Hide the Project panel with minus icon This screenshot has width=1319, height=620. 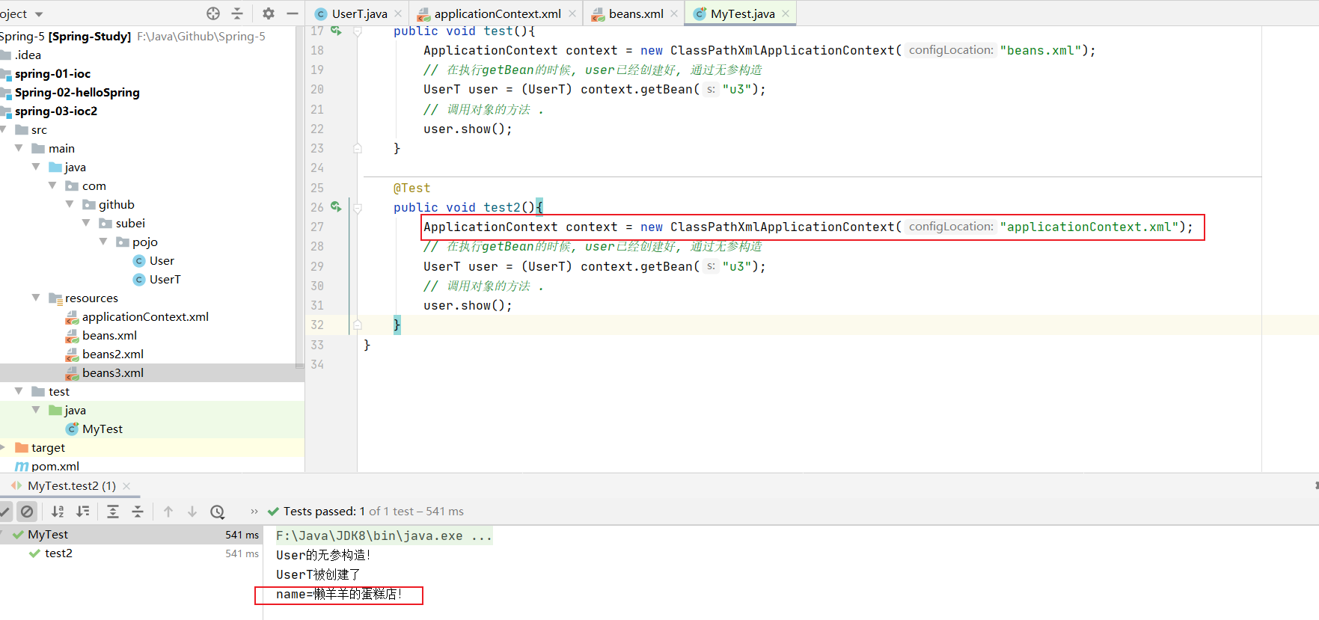click(x=293, y=13)
